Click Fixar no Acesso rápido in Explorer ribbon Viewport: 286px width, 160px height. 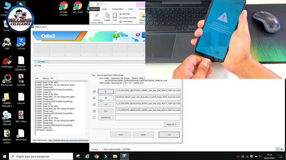[x=97, y=18]
